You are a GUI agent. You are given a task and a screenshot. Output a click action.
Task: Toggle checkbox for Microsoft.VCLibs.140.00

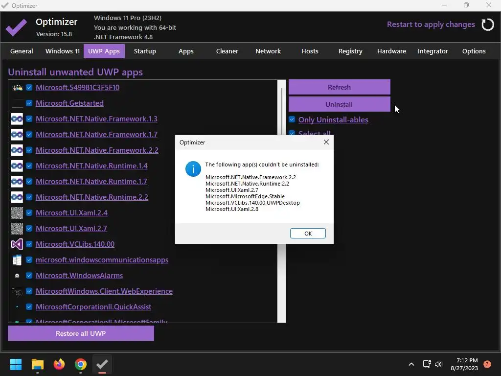pos(29,244)
